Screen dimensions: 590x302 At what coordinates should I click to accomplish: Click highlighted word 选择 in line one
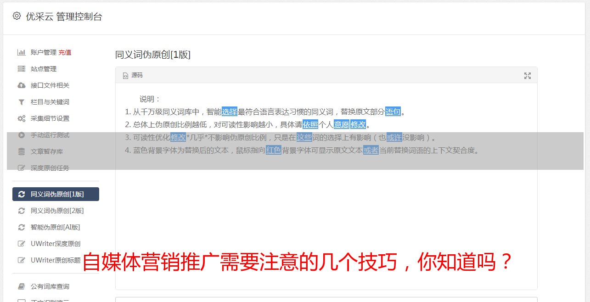tap(230, 112)
